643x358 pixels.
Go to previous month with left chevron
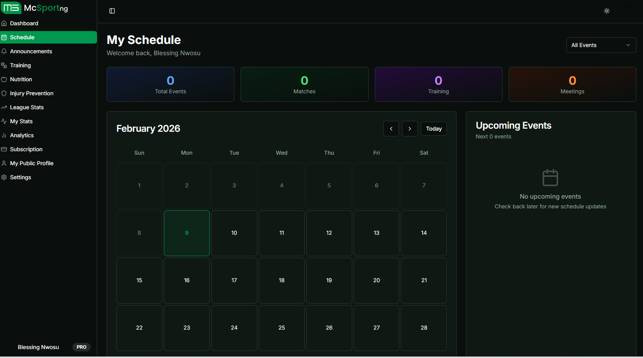tap(391, 128)
